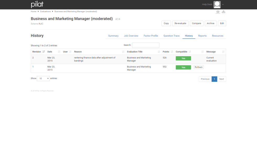Viewport: 257px width, 145px height.
Task: Go to Next page of entries
Action: point(222,79)
